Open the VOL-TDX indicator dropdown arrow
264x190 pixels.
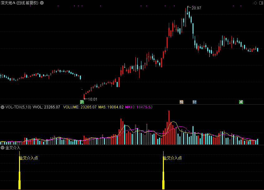click(x=2, y=107)
